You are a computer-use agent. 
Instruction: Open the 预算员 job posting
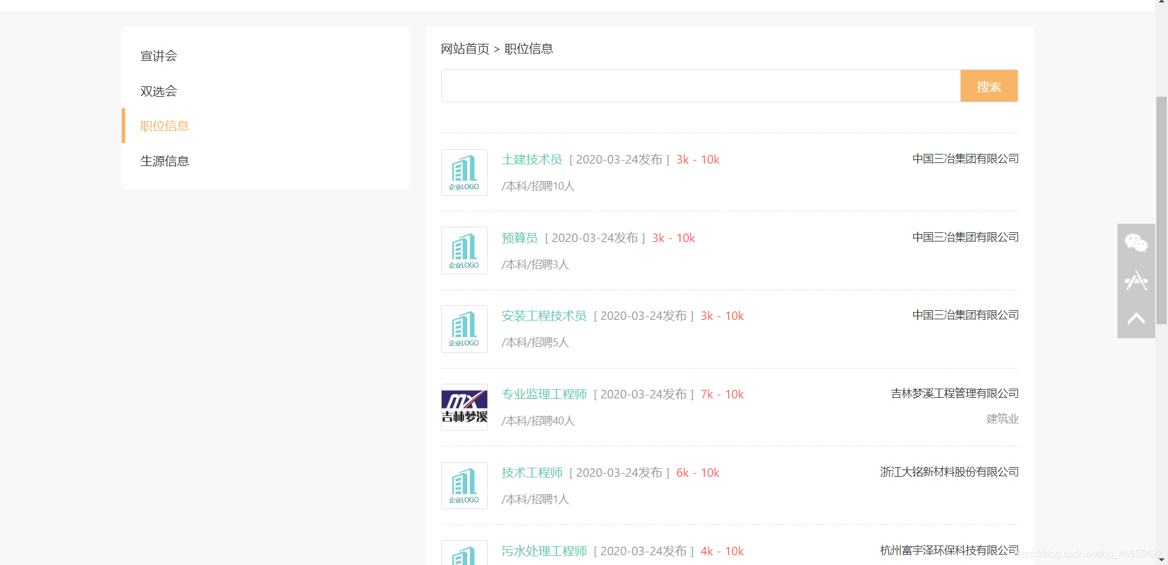coord(520,238)
